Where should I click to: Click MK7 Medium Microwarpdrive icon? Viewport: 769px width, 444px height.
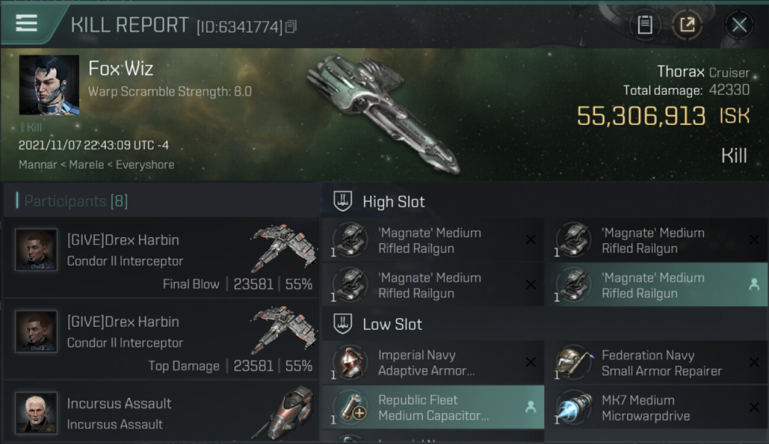click(x=574, y=407)
